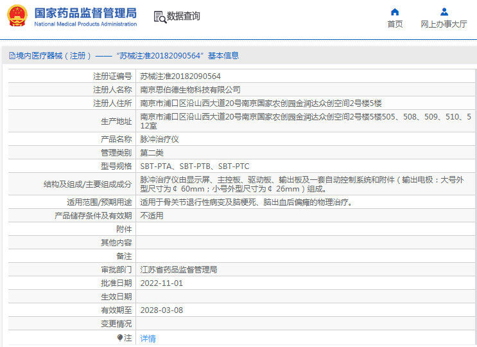
Task: Click approval department 江苏省药品监督管理局 value
Action: point(178,269)
